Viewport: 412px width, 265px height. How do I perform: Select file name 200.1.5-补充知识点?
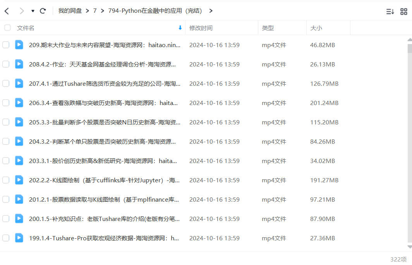click(104, 219)
